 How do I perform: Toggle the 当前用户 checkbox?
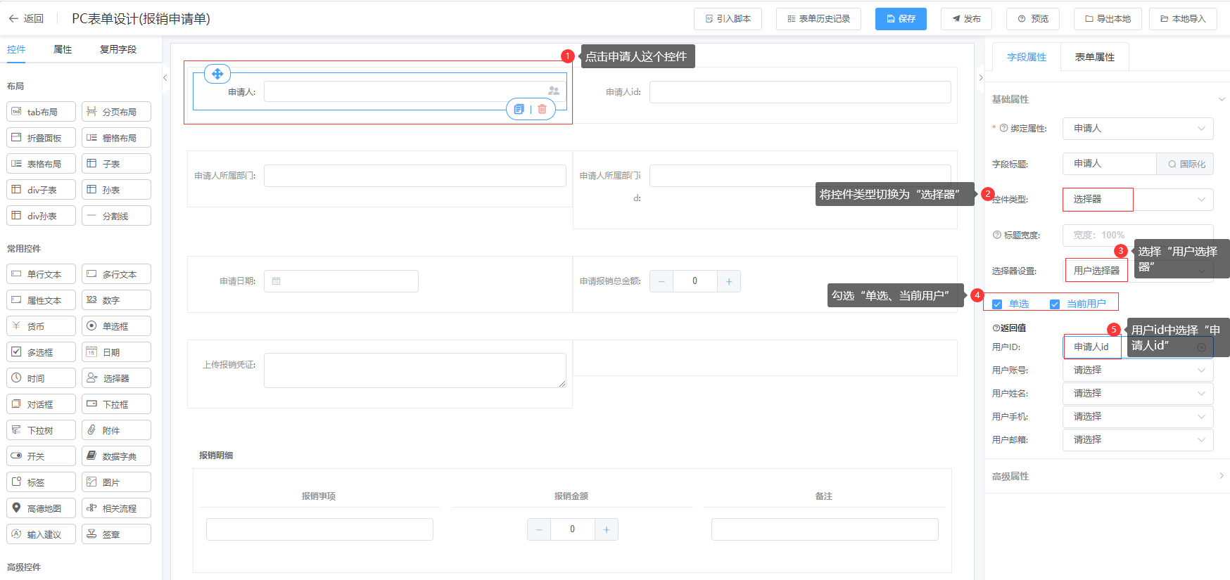pyautogui.click(x=1055, y=304)
